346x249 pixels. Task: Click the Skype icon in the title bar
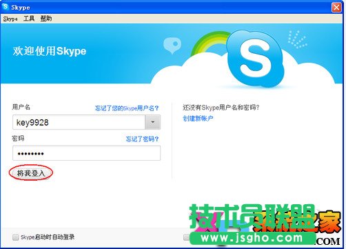point(6,7)
